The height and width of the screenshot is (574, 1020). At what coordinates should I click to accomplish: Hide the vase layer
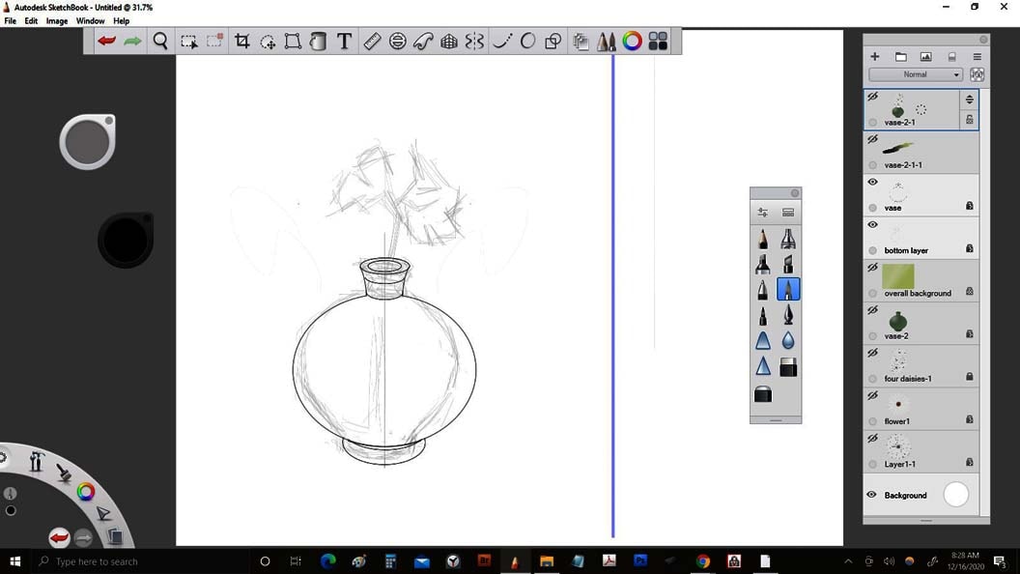pyautogui.click(x=873, y=183)
